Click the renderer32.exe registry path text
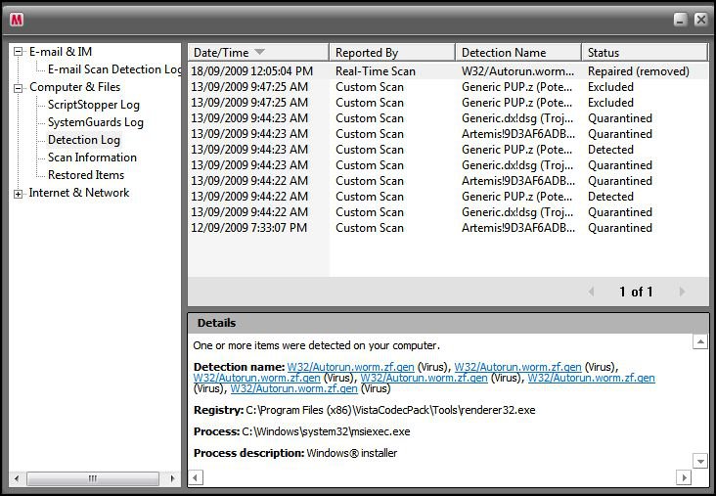Image resolution: width=716 pixels, height=496 pixels. click(390, 410)
